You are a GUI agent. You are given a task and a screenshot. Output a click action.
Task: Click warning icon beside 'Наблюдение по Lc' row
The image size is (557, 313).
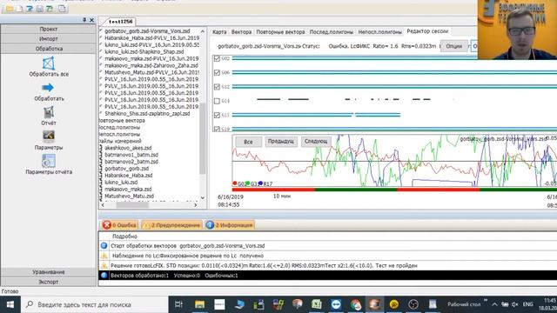[104, 256]
